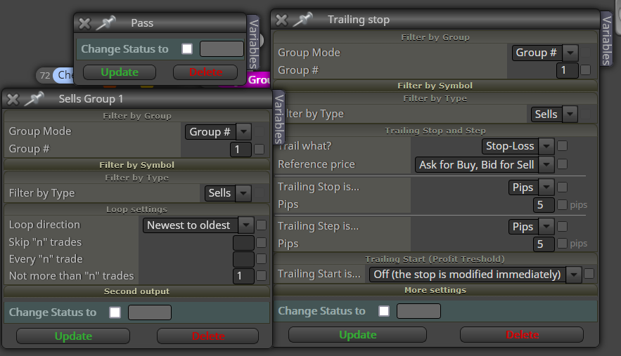Toggle checkbox next to Every "n" trade
This screenshot has height=356, width=621.
[261, 258]
